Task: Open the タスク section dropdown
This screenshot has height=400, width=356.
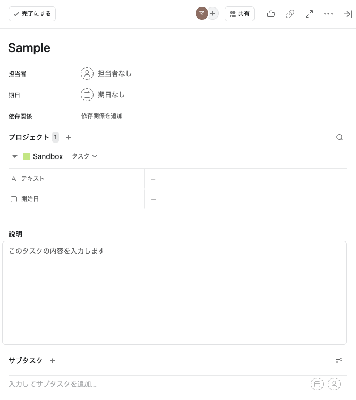Action: pyautogui.click(x=84, y=156)
